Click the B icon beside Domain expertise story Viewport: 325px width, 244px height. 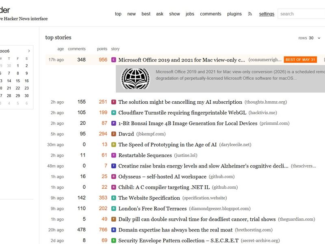pos(114,230)
